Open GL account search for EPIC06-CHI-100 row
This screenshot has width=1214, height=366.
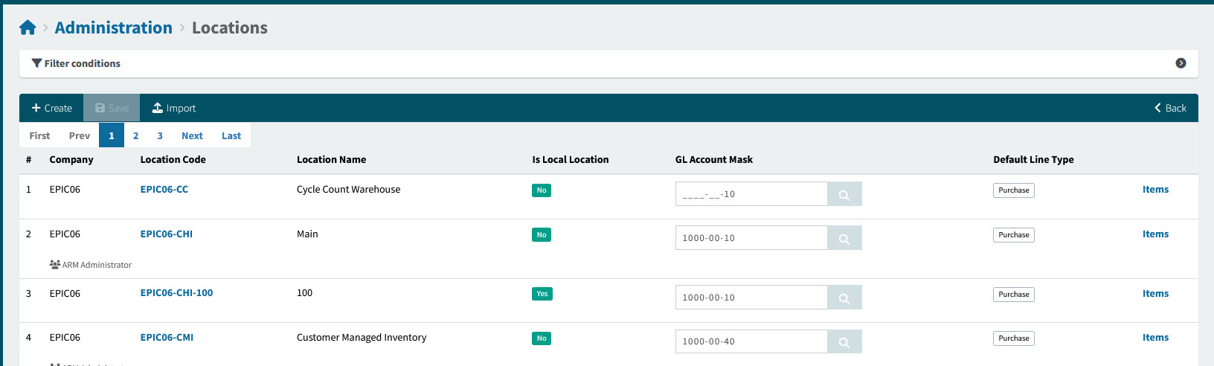pyautogui.click(x=844, y=298)
